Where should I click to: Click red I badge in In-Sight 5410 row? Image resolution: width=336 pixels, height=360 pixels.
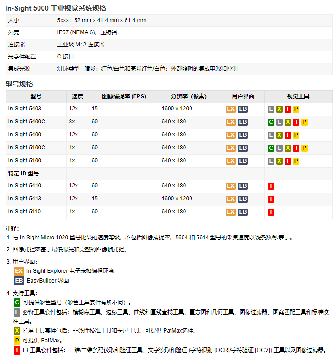271,186
